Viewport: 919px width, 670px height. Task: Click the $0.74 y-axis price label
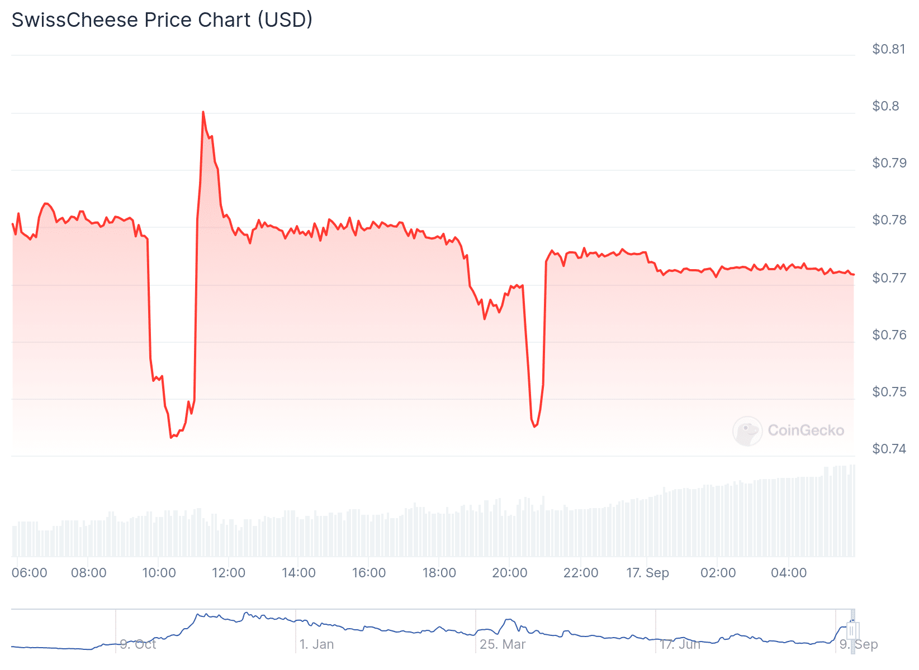(x=889, y=449)
